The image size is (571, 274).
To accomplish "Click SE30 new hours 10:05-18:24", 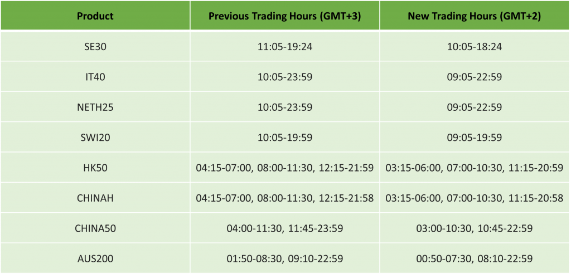I will click(x=475, y=47).
